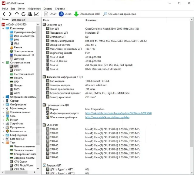Image resolution: width=194 pixels, height=175 pixels.
Task: Collapse the Компьютер tree node
Action: point(3,28)
